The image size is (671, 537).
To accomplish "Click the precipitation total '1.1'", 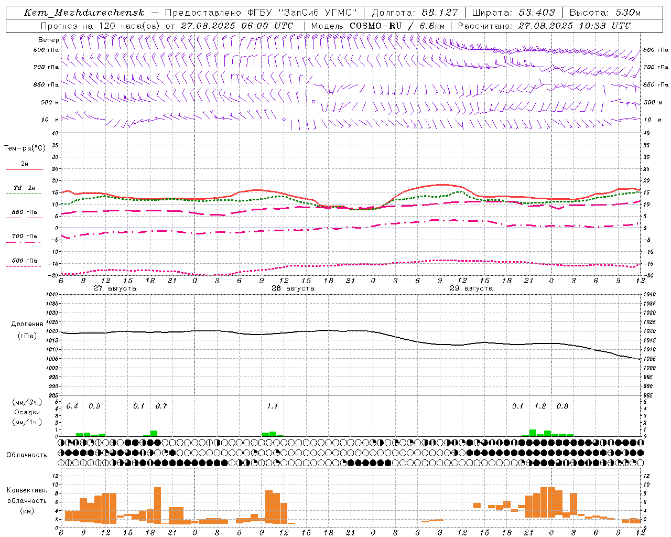I will tap(273, 406).
